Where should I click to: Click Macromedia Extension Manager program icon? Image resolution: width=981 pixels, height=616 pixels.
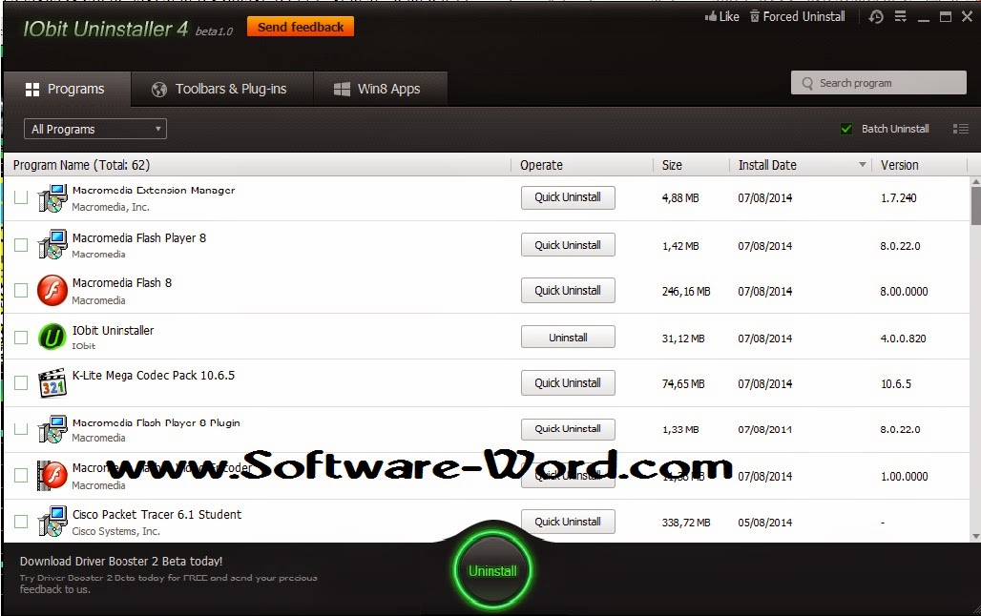tap(52, 198)
